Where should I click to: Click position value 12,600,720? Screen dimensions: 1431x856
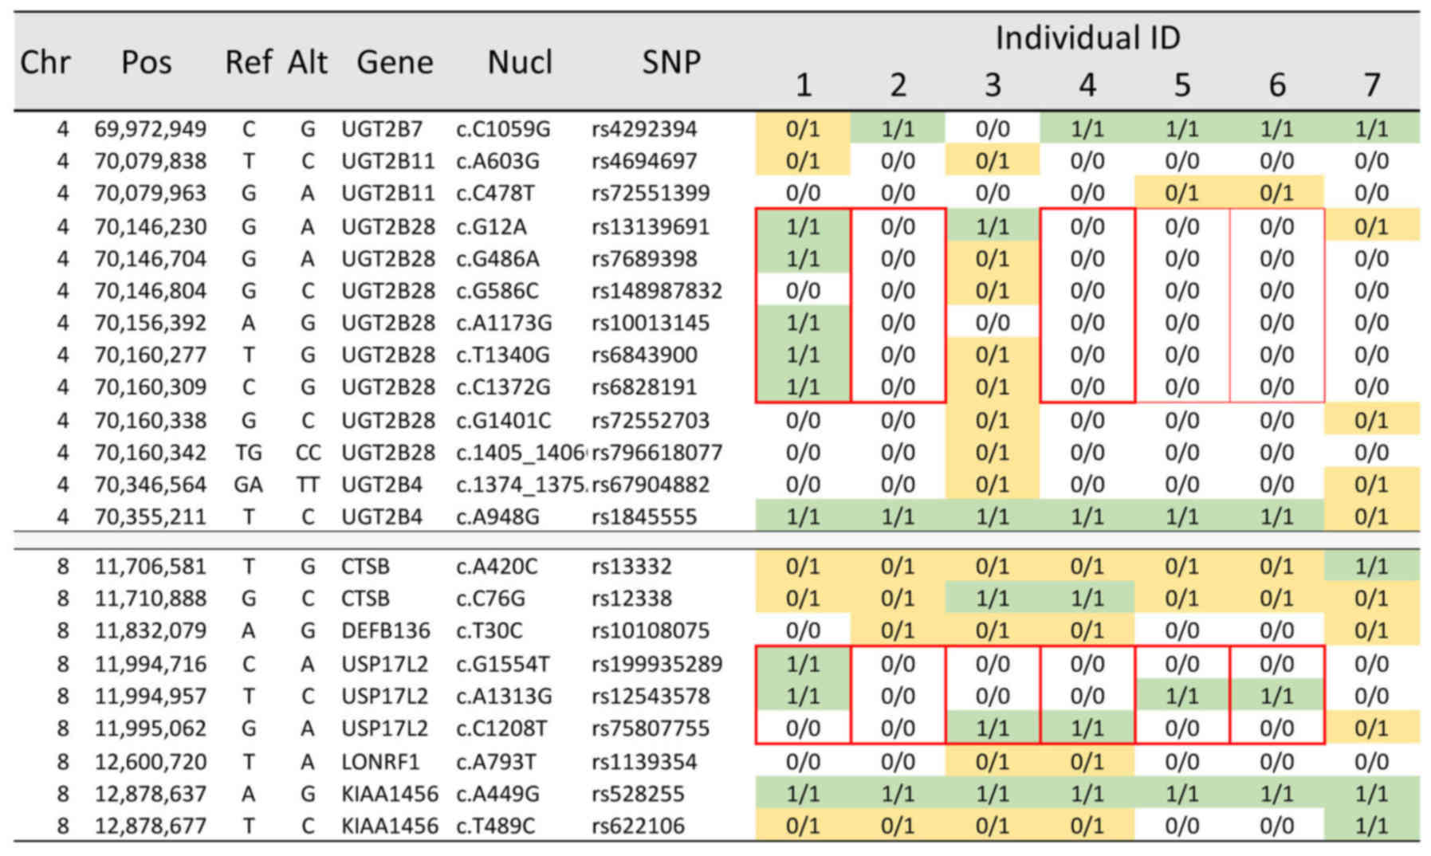(150, 762)
